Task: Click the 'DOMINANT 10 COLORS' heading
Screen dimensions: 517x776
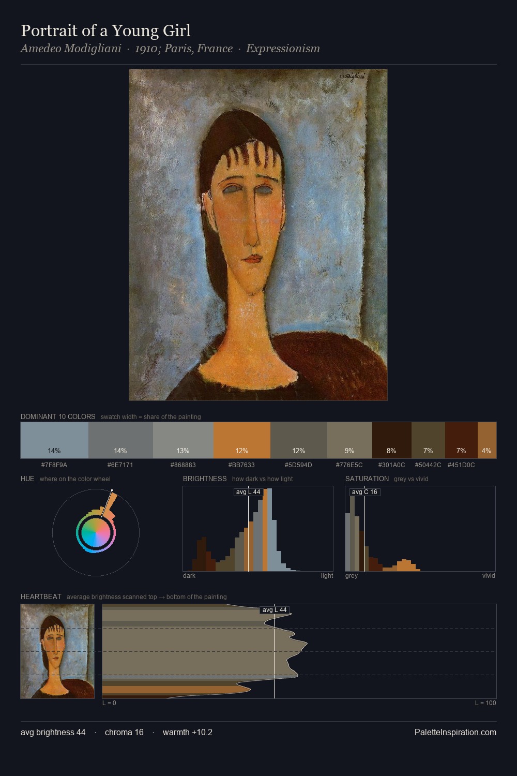Action: [x=58, y=416]
